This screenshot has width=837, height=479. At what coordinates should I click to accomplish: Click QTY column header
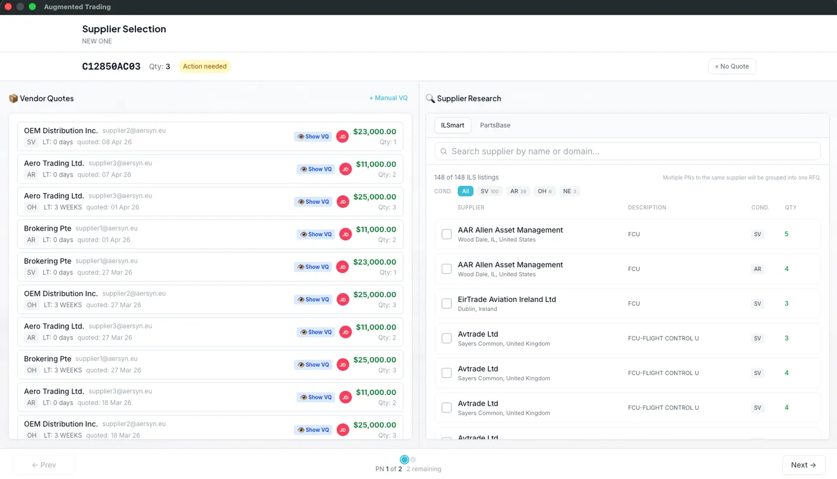tap(791, 207)
